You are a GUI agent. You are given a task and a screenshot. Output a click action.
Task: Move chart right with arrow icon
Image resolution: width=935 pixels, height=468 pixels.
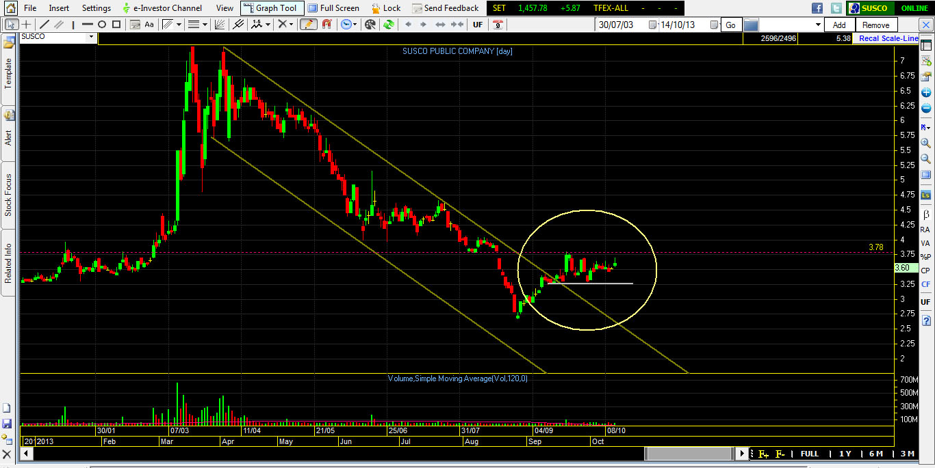point(423,25)
